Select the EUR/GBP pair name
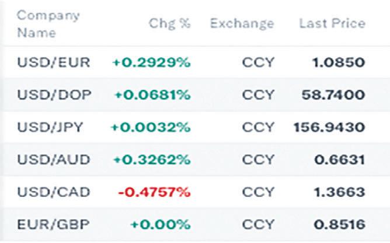The height and width of the screenshot is (243, 390). 54,224
